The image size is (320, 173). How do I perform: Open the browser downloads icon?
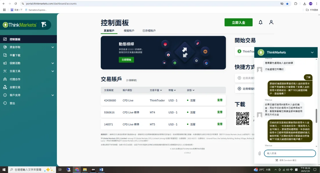tap(304, 4)
